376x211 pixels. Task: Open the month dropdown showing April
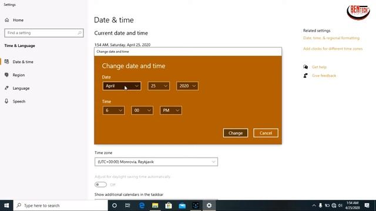[x=122, y=86]
